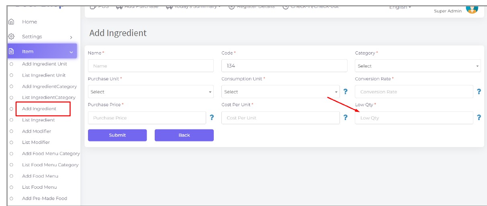Open the Consumption Unit dropdown

(280, 92)
